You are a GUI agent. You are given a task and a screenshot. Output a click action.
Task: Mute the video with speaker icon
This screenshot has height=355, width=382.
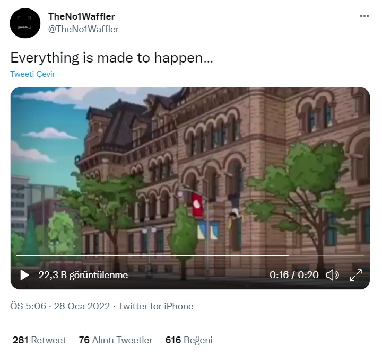point(333,275)
